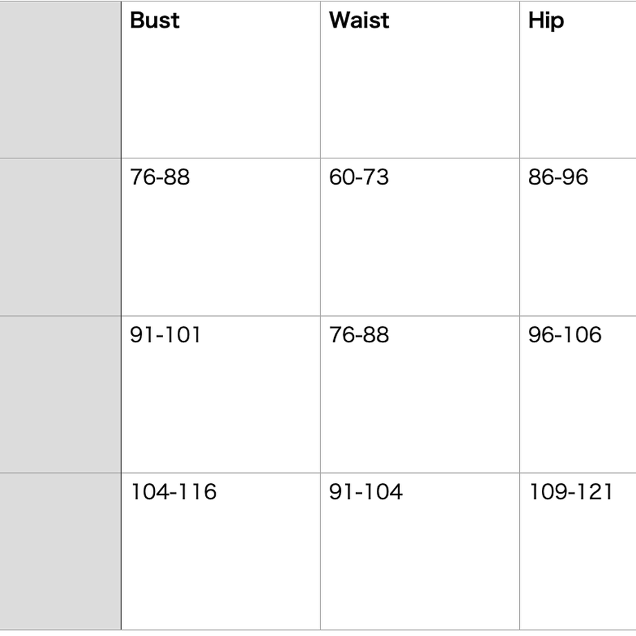
Task: Click the gray cell beside 91-101
Action: pyautogui.click(x=60, y=394)
